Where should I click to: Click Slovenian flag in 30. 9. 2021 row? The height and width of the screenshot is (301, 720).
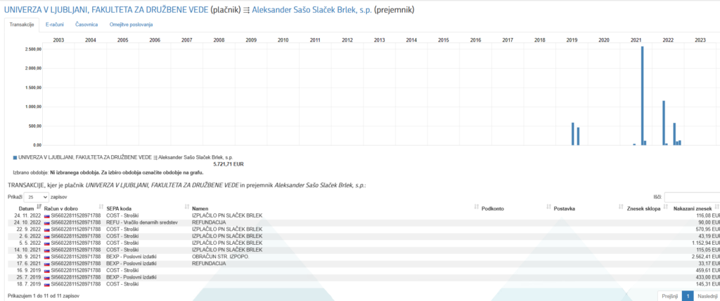click(x=47, y=257)
